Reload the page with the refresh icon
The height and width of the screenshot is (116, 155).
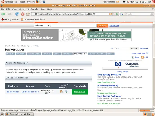[17, 14]
